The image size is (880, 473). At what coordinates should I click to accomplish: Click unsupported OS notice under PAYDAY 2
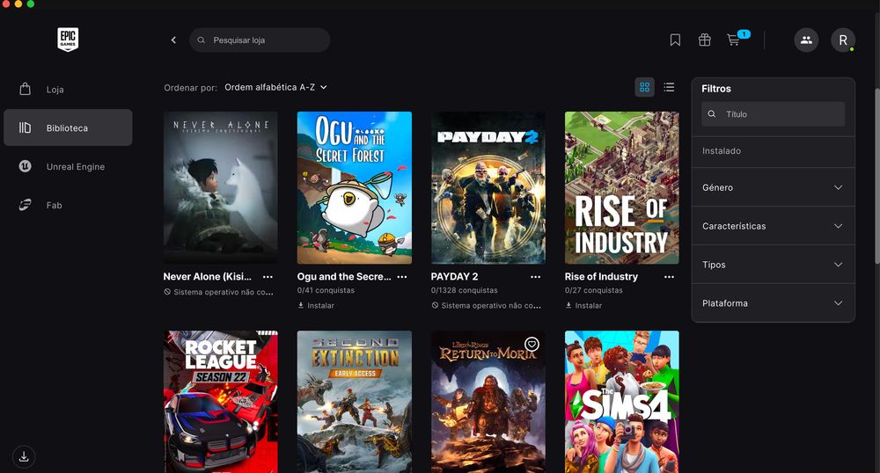click(x=486, y=305)
